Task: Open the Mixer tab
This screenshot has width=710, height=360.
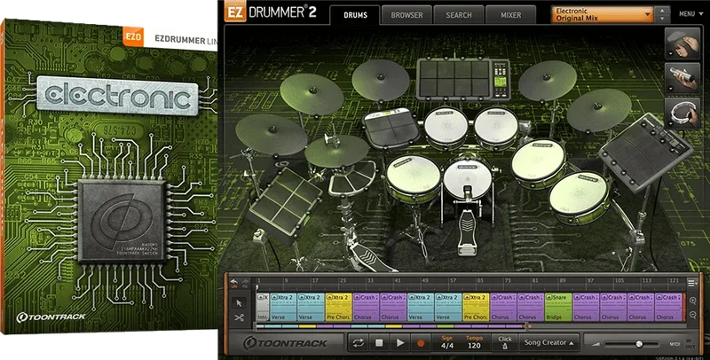Action: (511, 15)
